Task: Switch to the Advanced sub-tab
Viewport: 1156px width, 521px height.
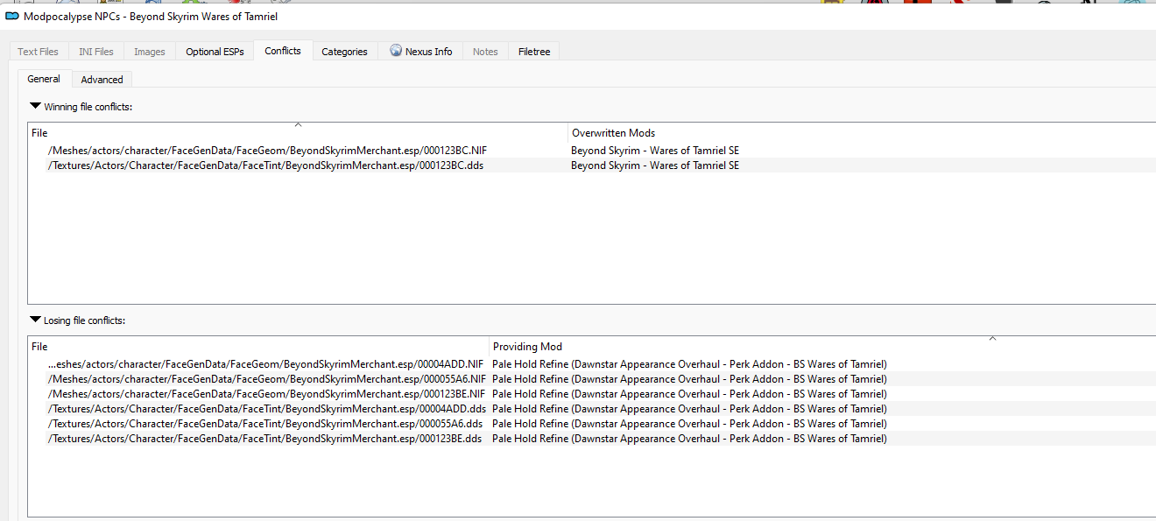Action: [102, 80]
